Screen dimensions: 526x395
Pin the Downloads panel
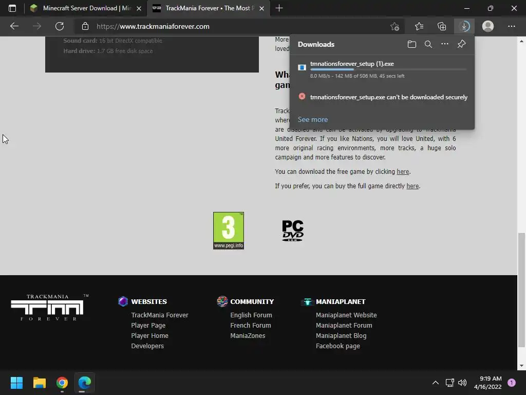click(x=462, y=44)
